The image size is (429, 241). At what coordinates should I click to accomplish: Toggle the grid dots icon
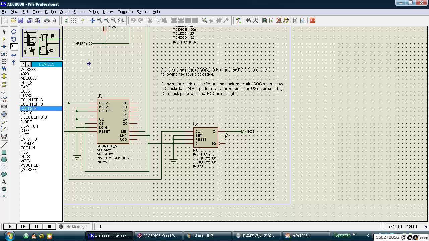pos(73,20)
